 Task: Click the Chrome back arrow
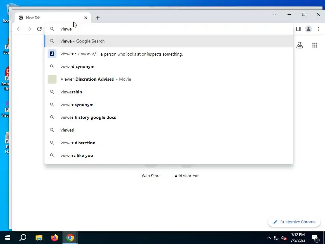tap(19, 29)
